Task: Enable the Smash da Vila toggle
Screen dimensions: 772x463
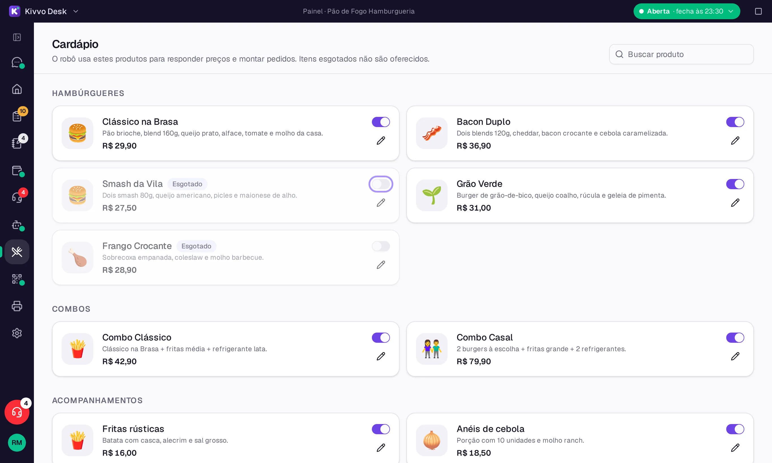Action: pyautogui.click(x=381, y=184)
